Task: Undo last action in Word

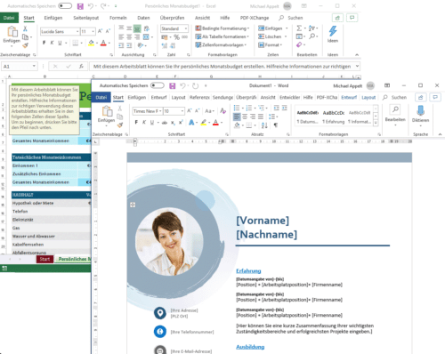Action: pos(182,85)
